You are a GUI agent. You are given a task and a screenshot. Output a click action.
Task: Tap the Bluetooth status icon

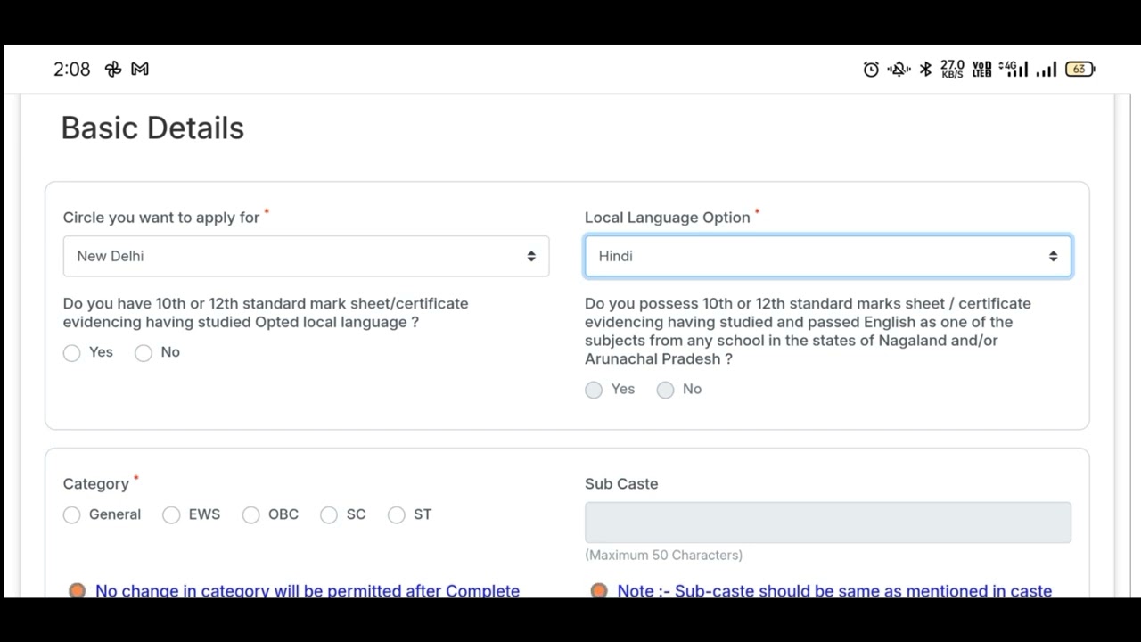(x=925, y=70)
